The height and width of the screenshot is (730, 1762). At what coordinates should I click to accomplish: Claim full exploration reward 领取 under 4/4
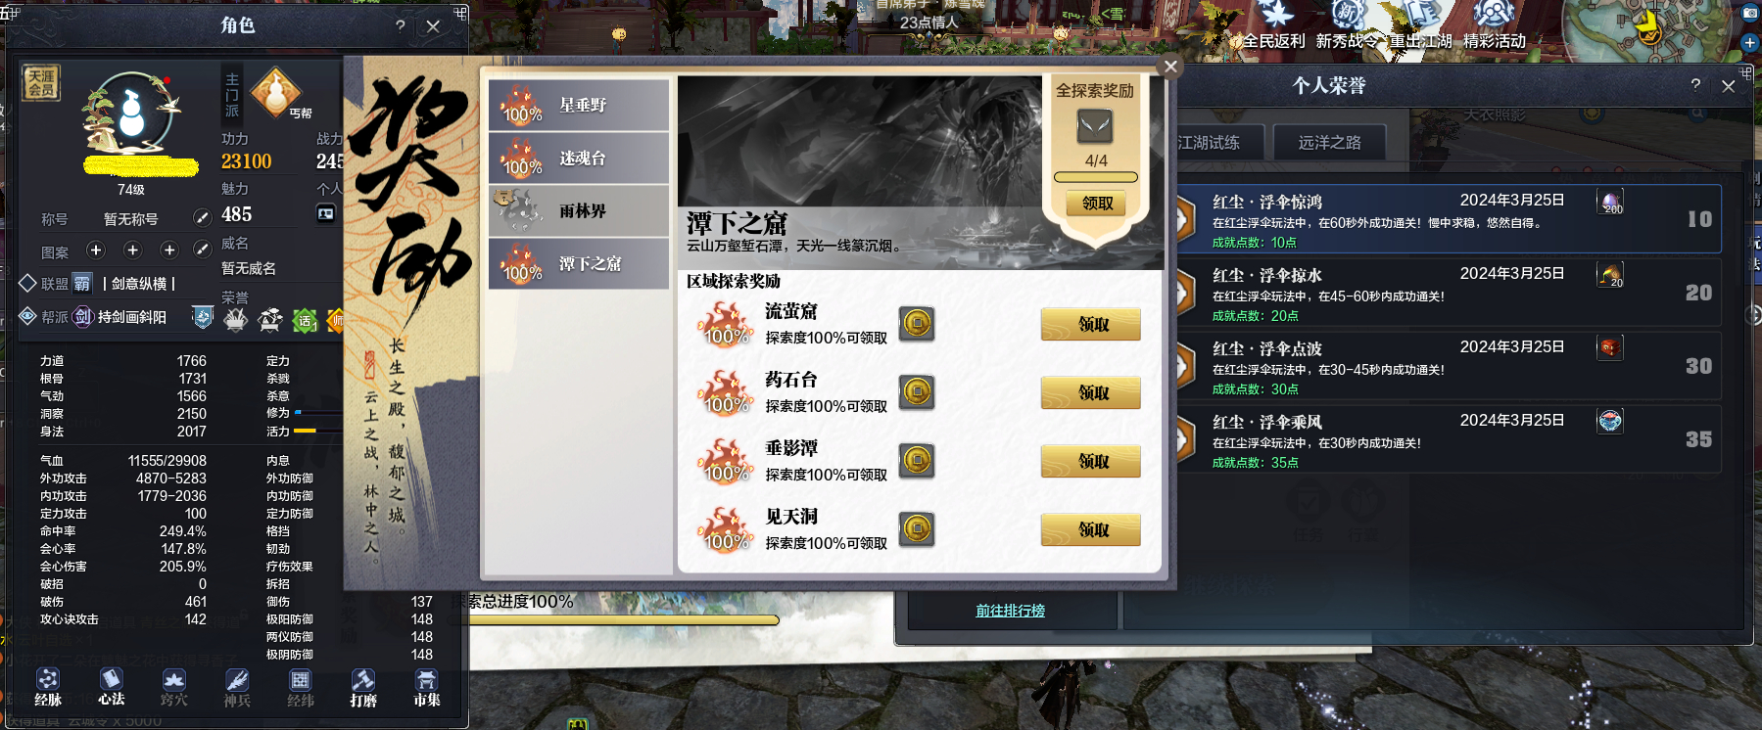pos(1096,204)
